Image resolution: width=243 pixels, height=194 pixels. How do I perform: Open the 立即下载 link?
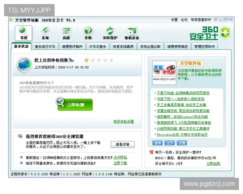pos(120,163)
